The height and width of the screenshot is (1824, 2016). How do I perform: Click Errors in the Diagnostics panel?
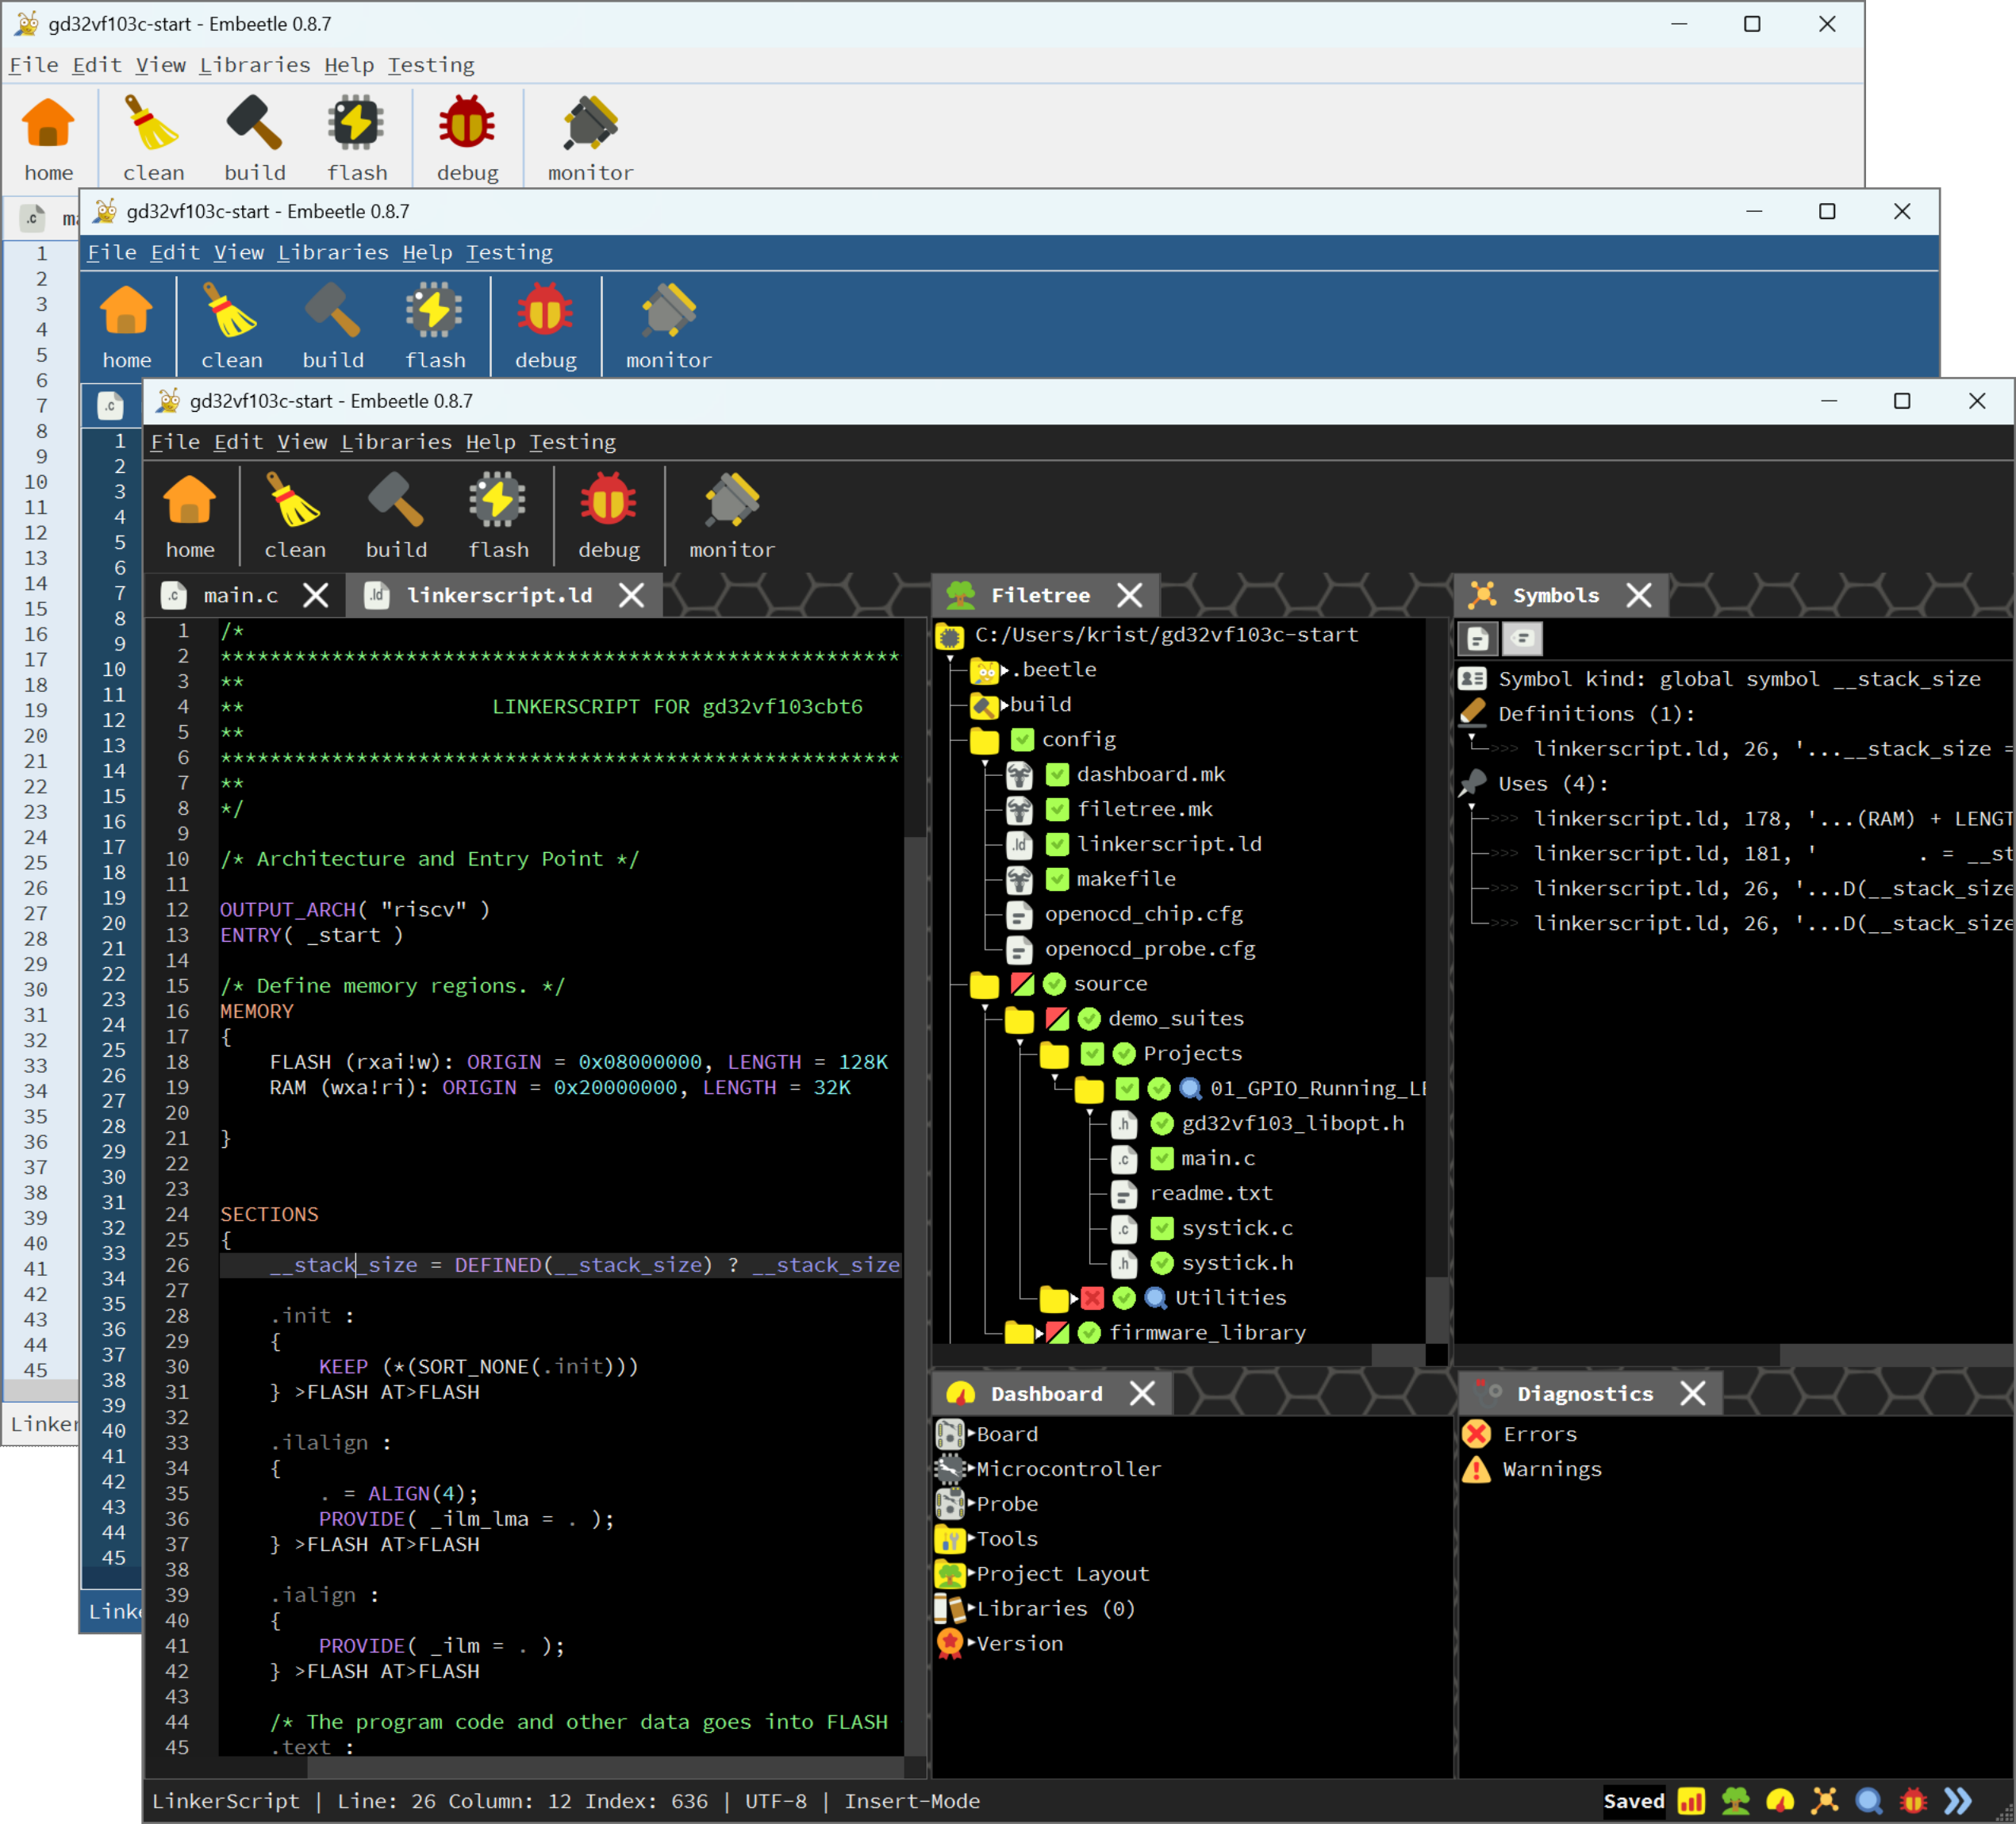(1540, 1433)
